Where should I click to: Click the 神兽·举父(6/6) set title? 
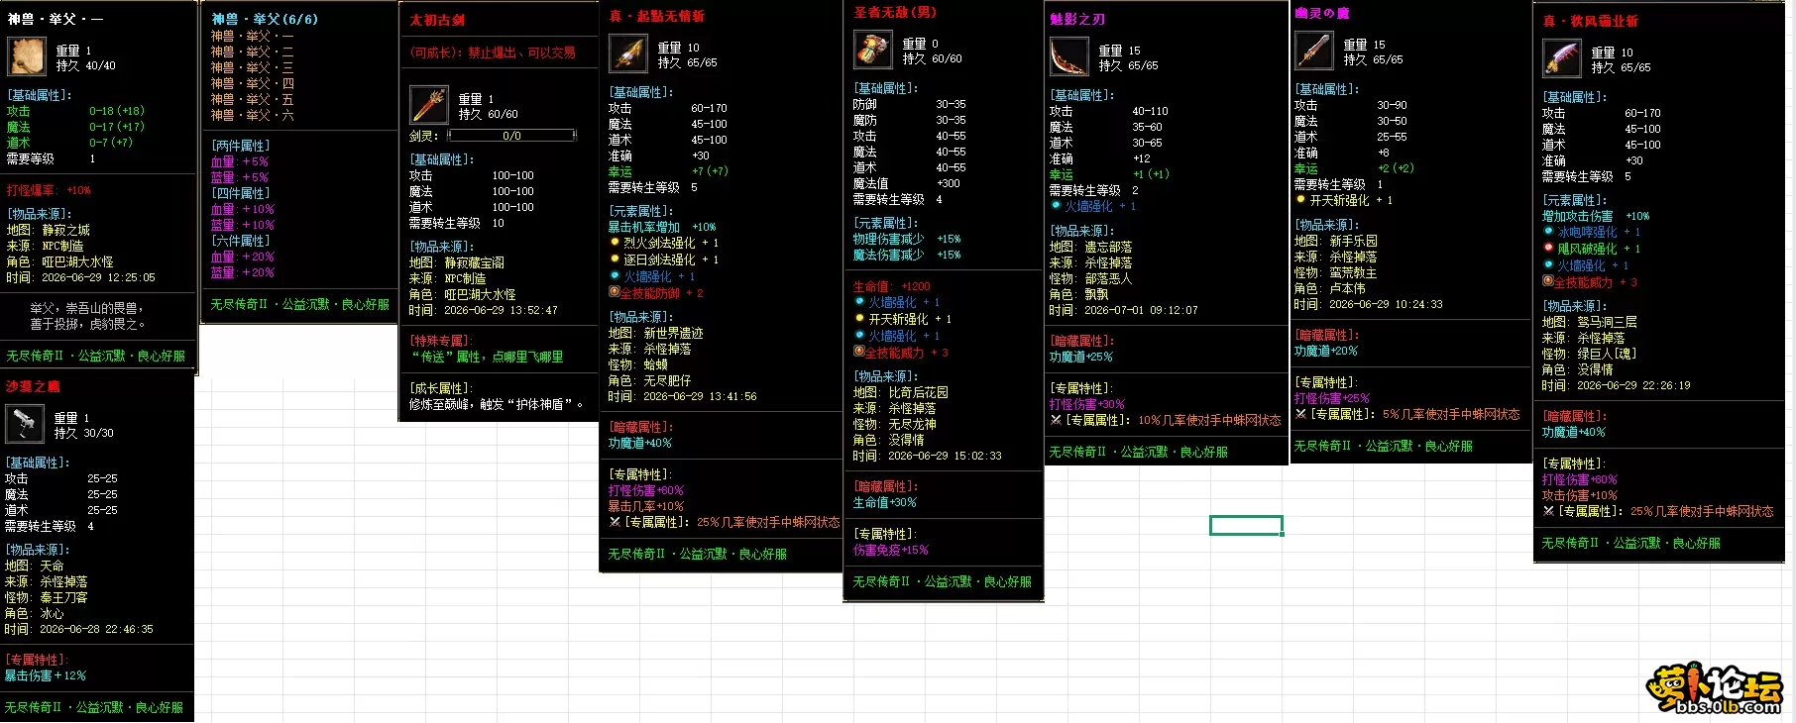(265, 19)
